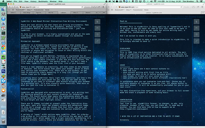Image resolution: width=205 pixels, height=128 pixels.
Task: Open preferences wrench in right typWrittr window
Action: (x=196, y=41)
